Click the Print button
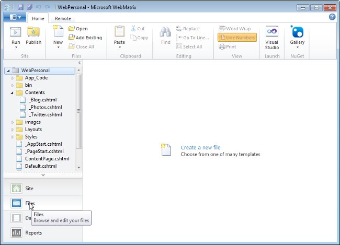Screen dimensions: 340x245 (227, 46)
